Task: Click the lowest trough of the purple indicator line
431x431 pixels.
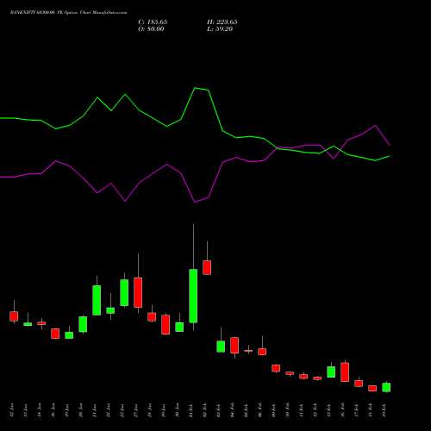Action: pos(195,203)
